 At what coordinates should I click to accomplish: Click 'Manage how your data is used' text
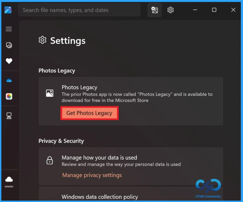point(99,157)
